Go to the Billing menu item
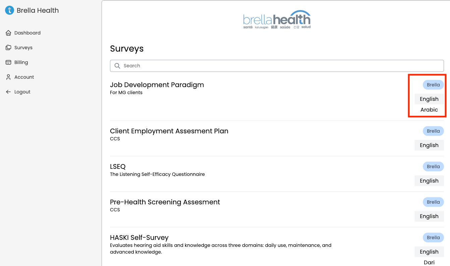The height and width of the screenshot is (266, 450). (x=21, y=62)
